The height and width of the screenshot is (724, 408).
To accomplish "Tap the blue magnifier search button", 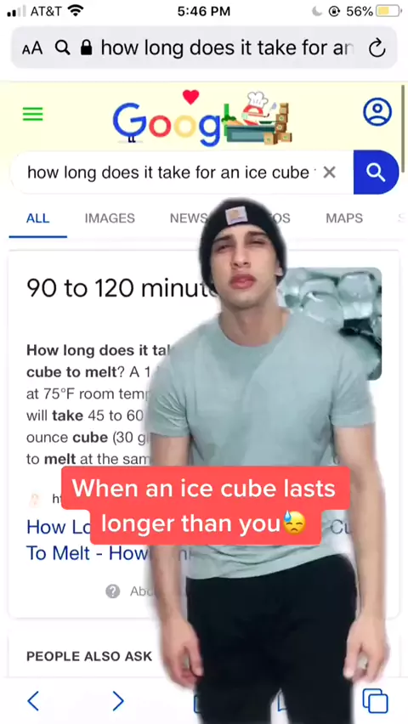I will [376, 173].
